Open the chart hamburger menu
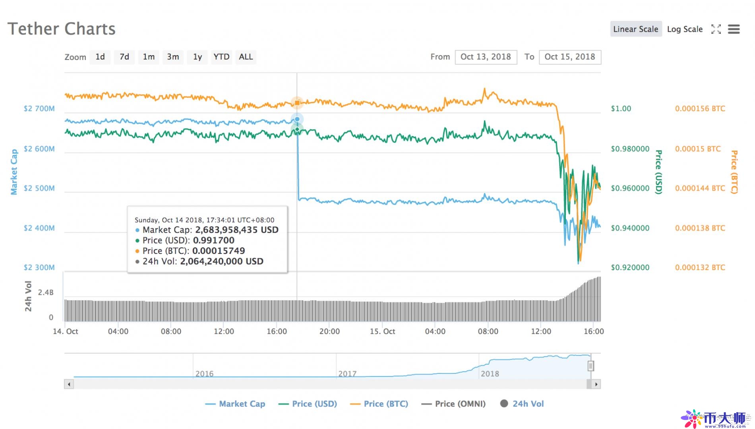Screen dimensions: 755x429 734,29
